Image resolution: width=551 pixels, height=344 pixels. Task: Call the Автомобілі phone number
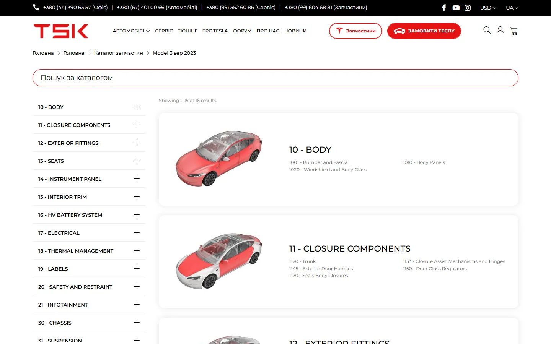(x=157, y=8)
